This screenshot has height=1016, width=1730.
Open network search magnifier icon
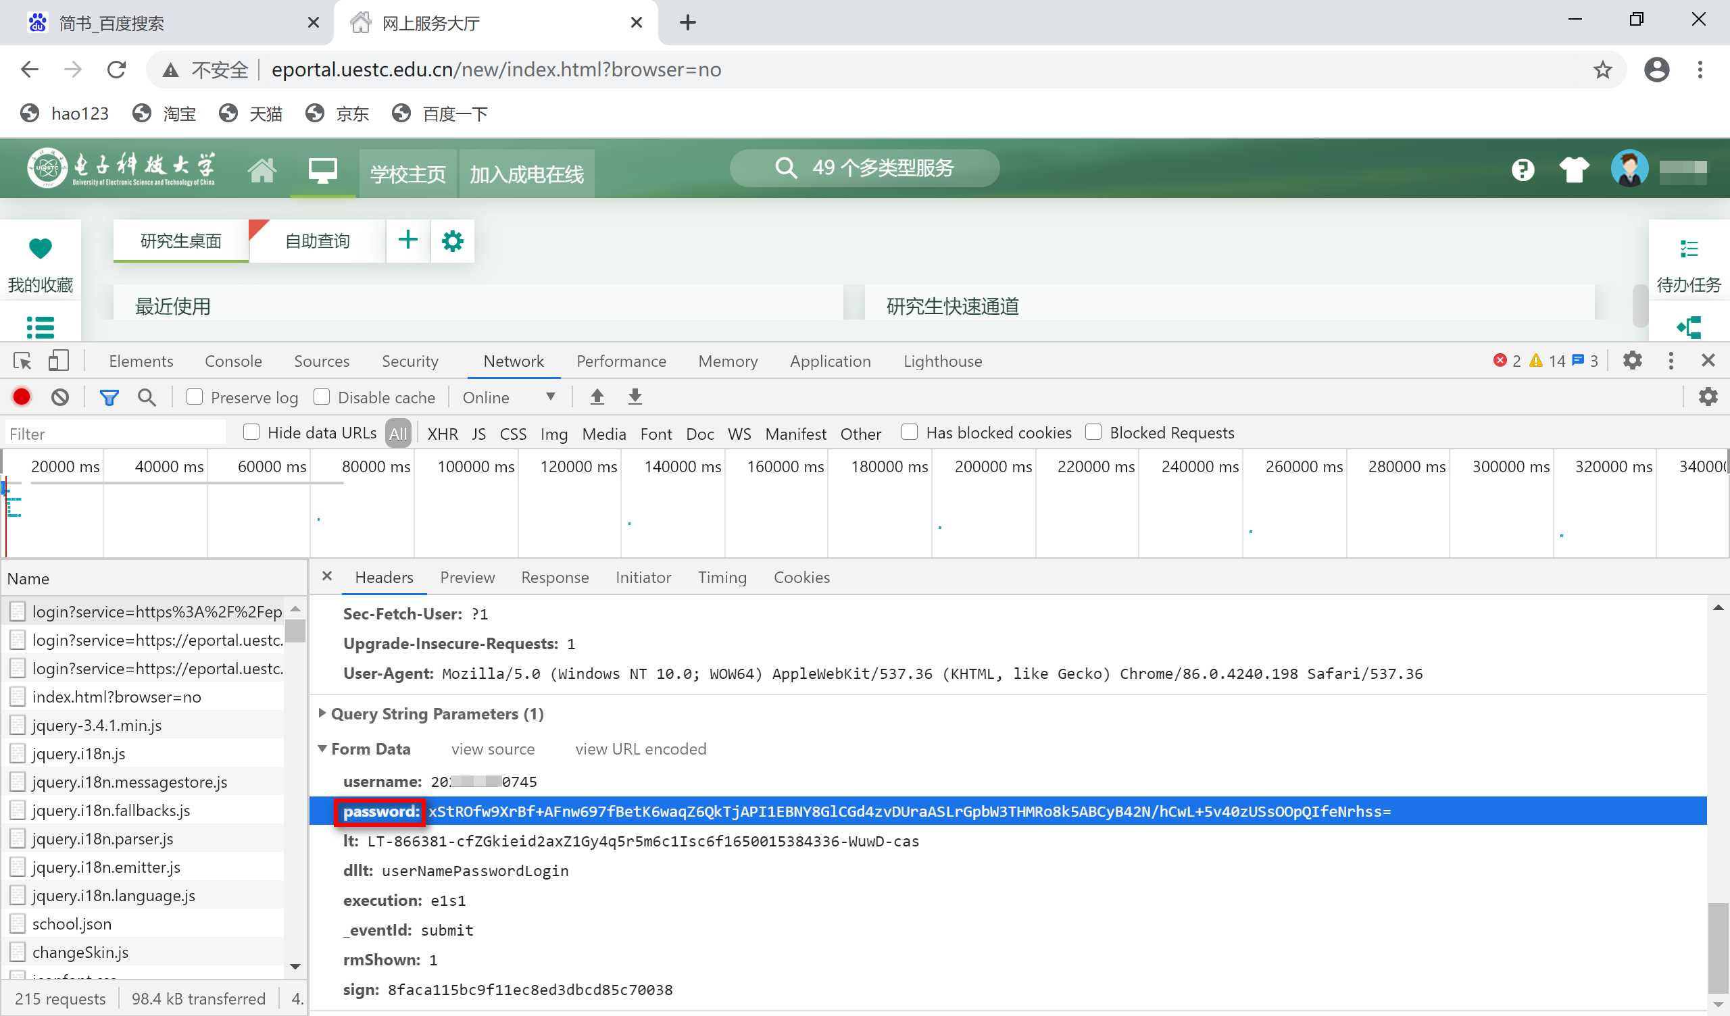[x=146, y=397]
